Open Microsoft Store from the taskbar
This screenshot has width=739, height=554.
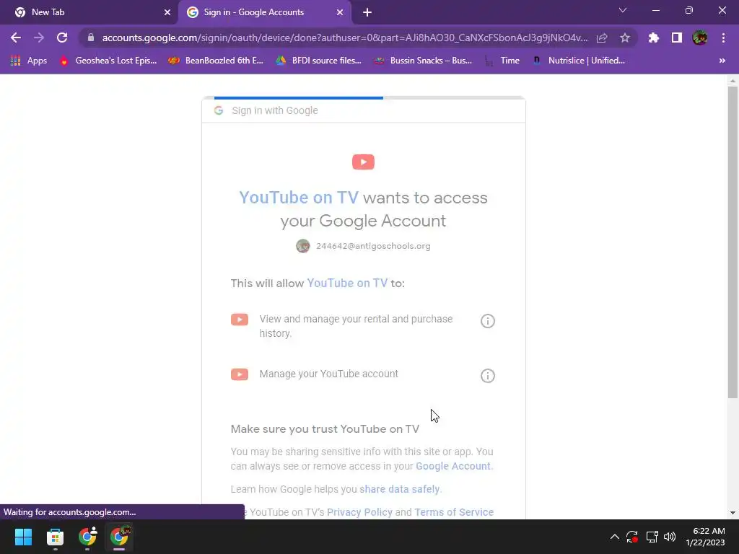[x=55, y=537]
